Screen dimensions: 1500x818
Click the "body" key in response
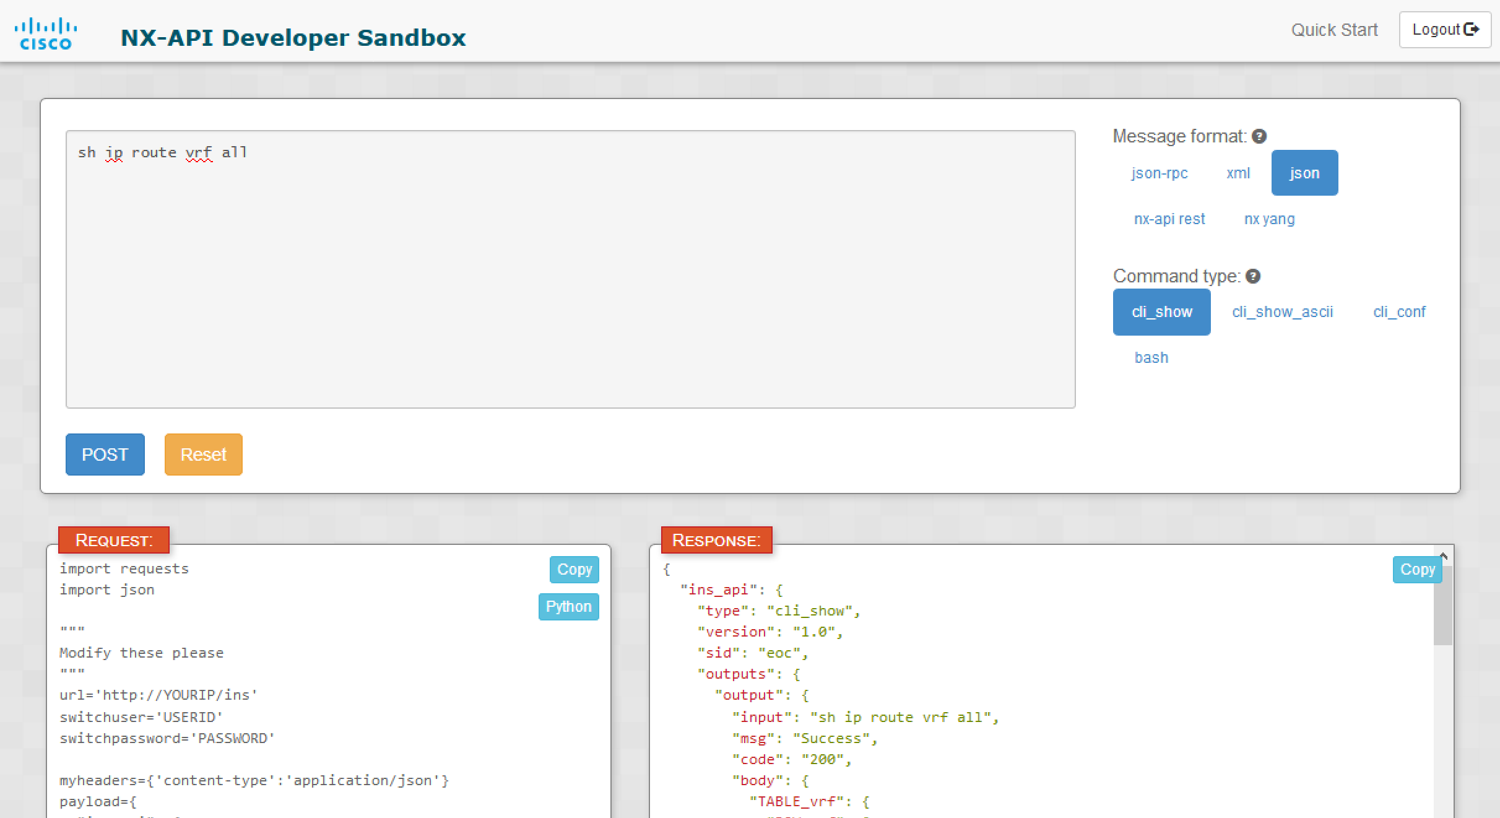tap(758, 780)
